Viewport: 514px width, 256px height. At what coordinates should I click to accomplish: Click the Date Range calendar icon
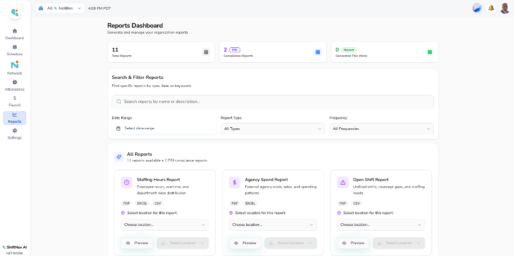click(119, 128)
